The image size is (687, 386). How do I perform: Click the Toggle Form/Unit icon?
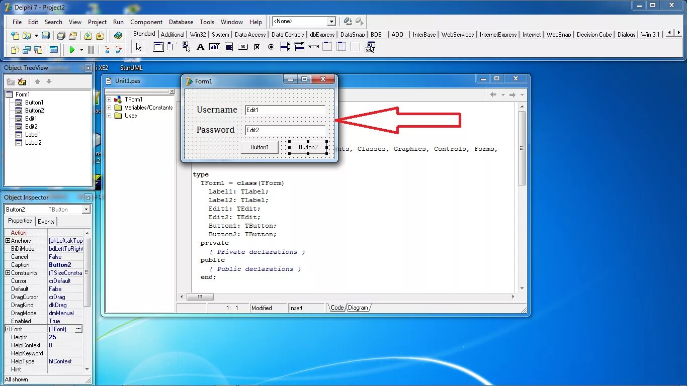pos(38,50)
